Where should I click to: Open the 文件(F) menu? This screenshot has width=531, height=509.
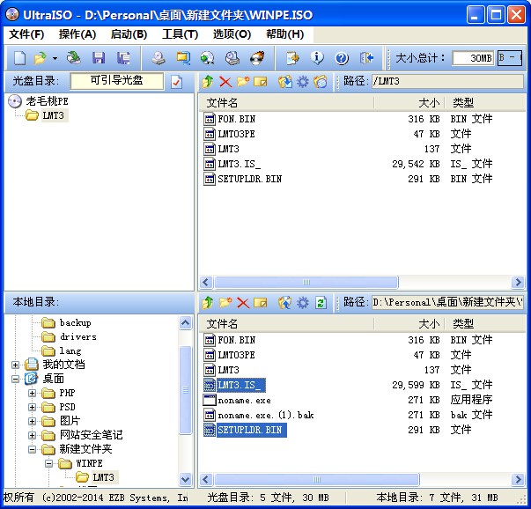tap(26, 34)
